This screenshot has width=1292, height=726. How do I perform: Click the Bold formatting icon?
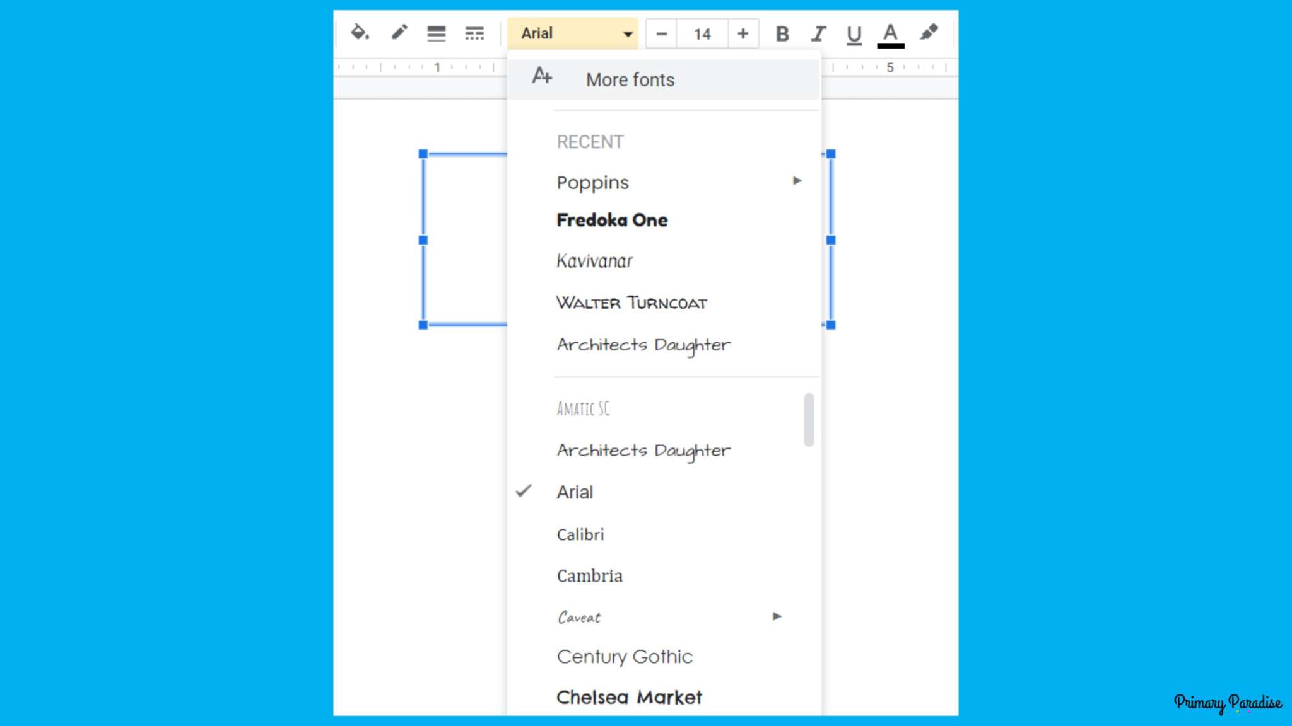tap(781, 33)
